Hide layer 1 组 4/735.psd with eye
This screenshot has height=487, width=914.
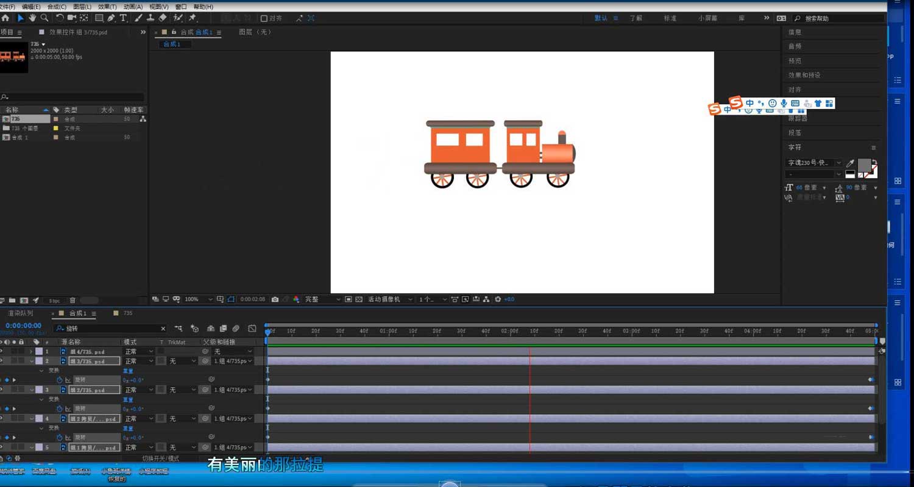tap(2, 352)
